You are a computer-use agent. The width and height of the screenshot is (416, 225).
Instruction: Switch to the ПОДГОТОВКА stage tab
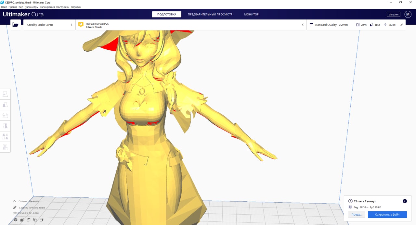point(167,14)
